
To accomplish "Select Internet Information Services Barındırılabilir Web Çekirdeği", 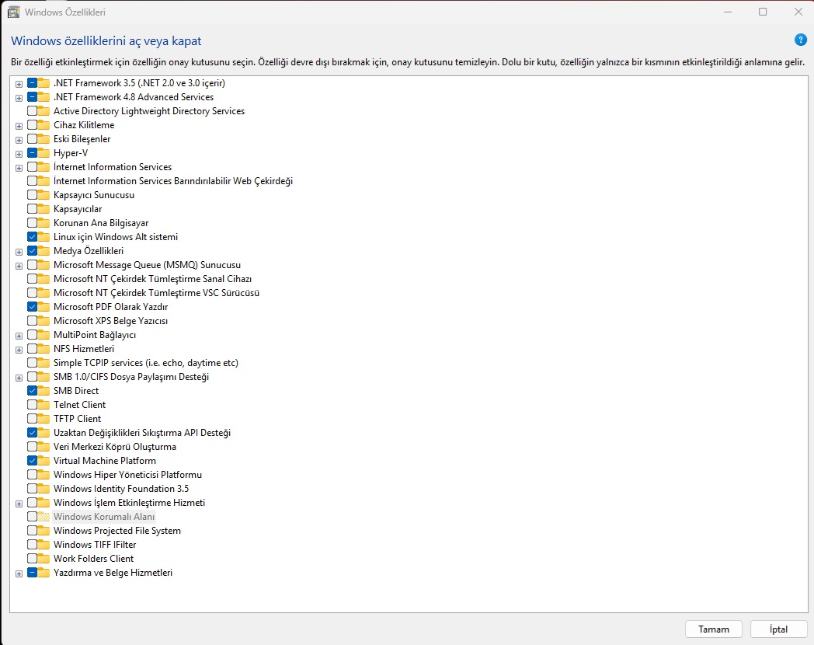I will pos(173,181).
